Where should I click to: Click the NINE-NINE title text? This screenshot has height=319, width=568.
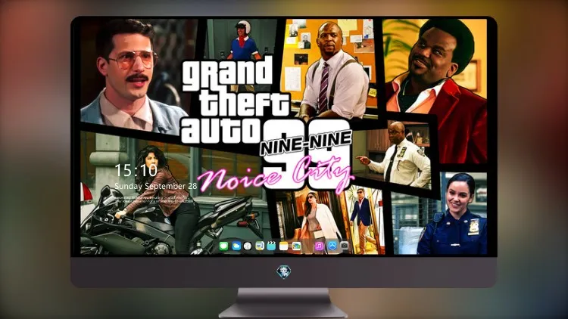tap(307, 144)
